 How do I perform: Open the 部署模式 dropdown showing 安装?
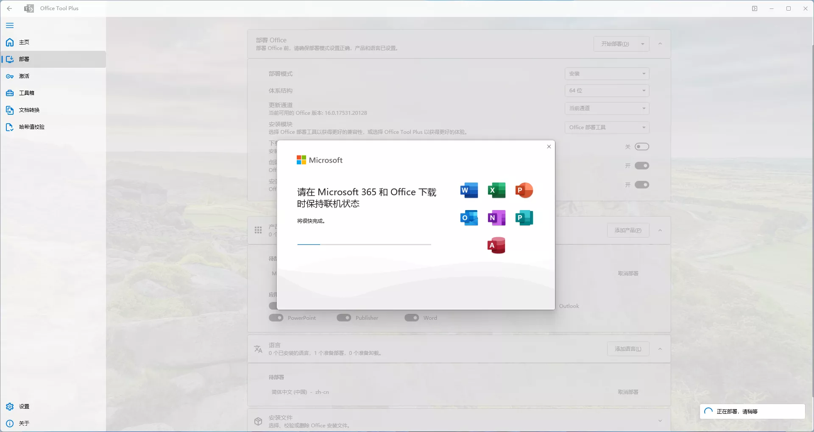(x=607, y=74)
